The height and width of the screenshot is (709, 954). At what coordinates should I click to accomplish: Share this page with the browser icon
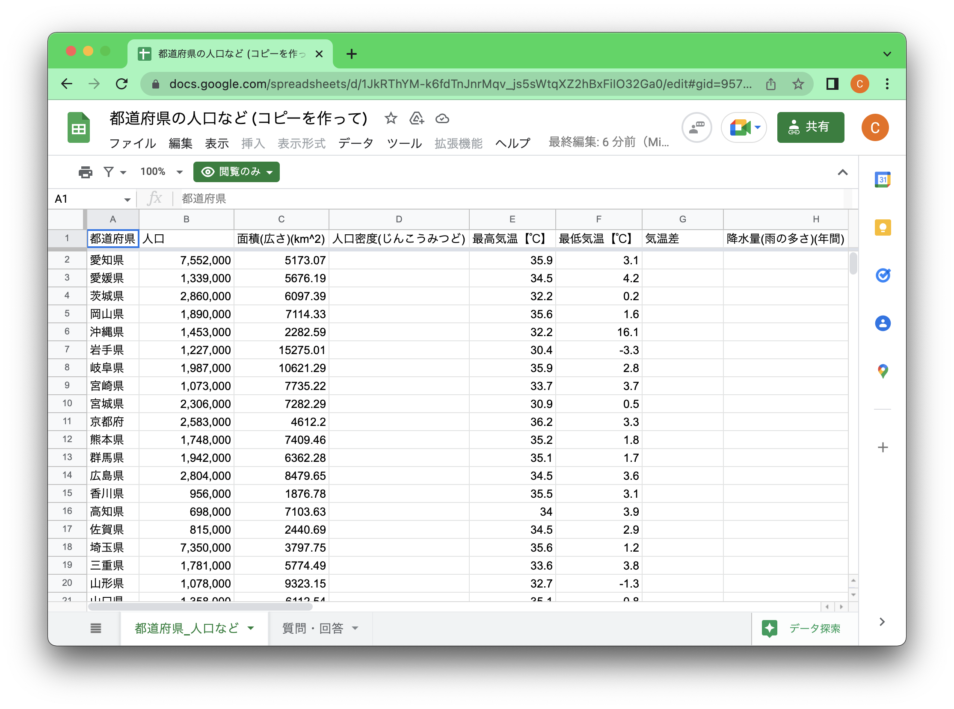770,84
